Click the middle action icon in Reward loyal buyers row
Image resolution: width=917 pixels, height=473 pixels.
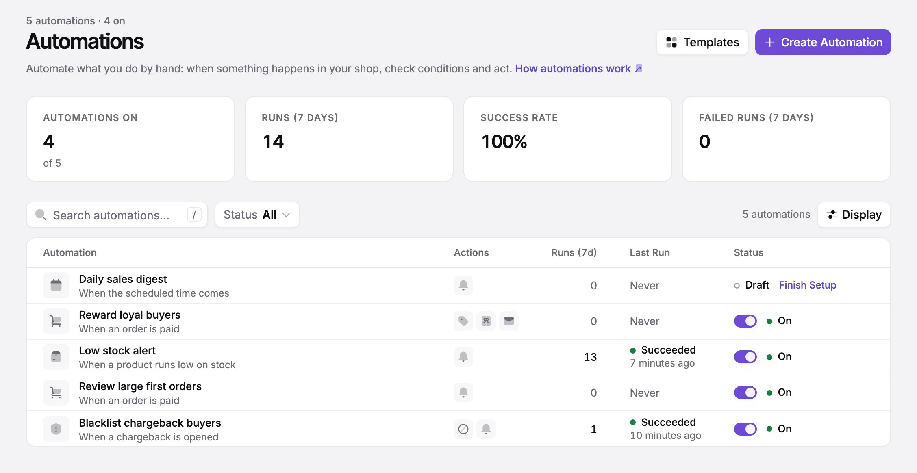coord(486,321)
